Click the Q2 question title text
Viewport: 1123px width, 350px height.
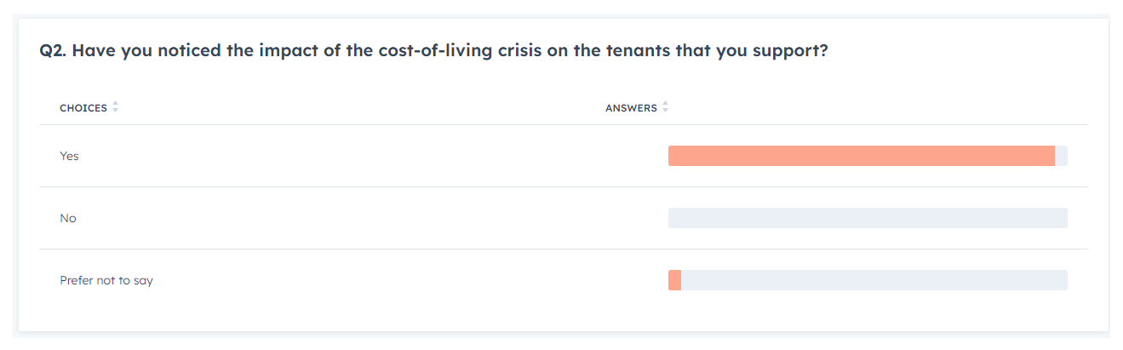[x=434, y=51]
